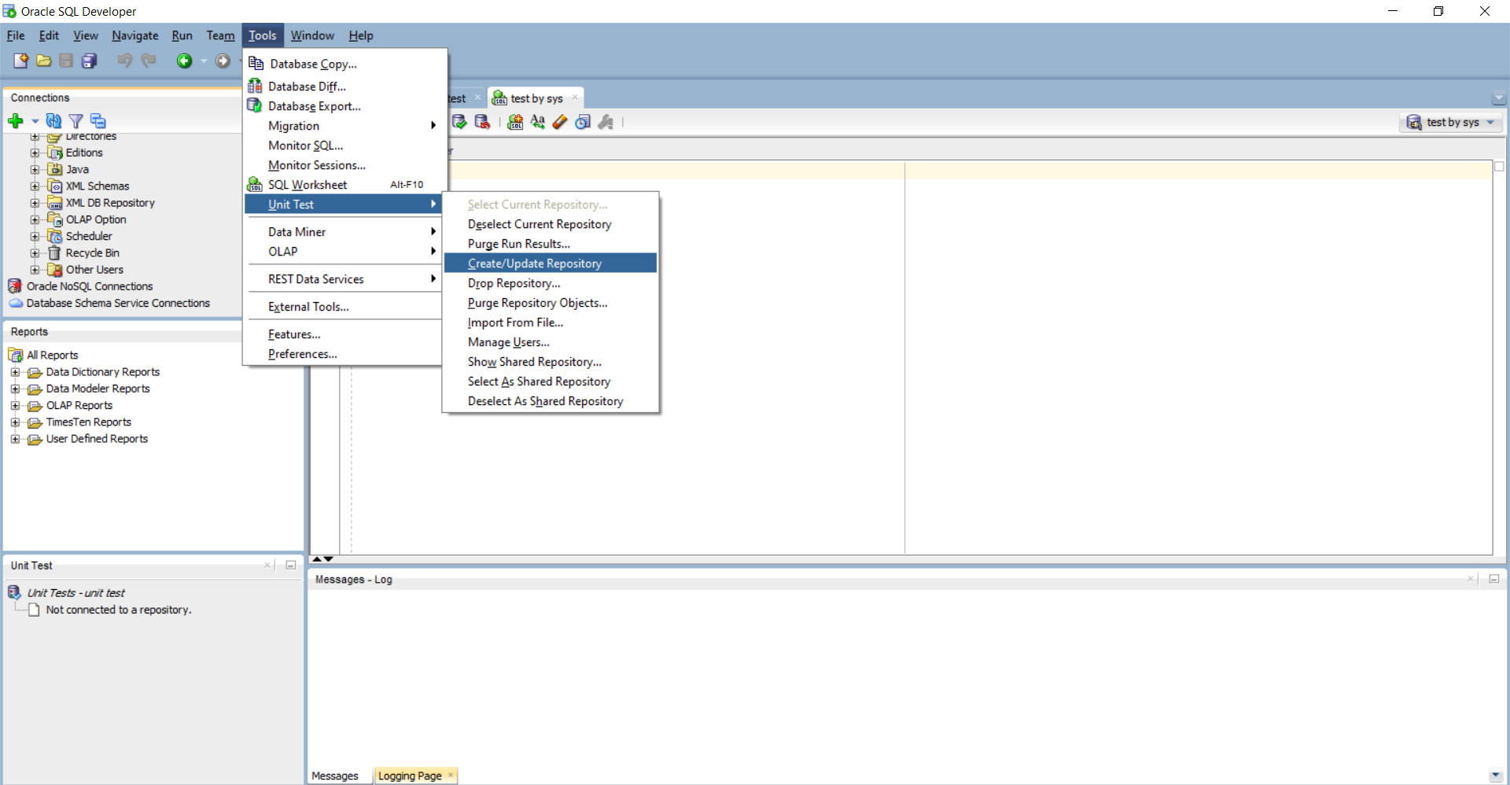Switch to Messages log tab
Screen dimensions: 1510x785
(x=335, y=776)
